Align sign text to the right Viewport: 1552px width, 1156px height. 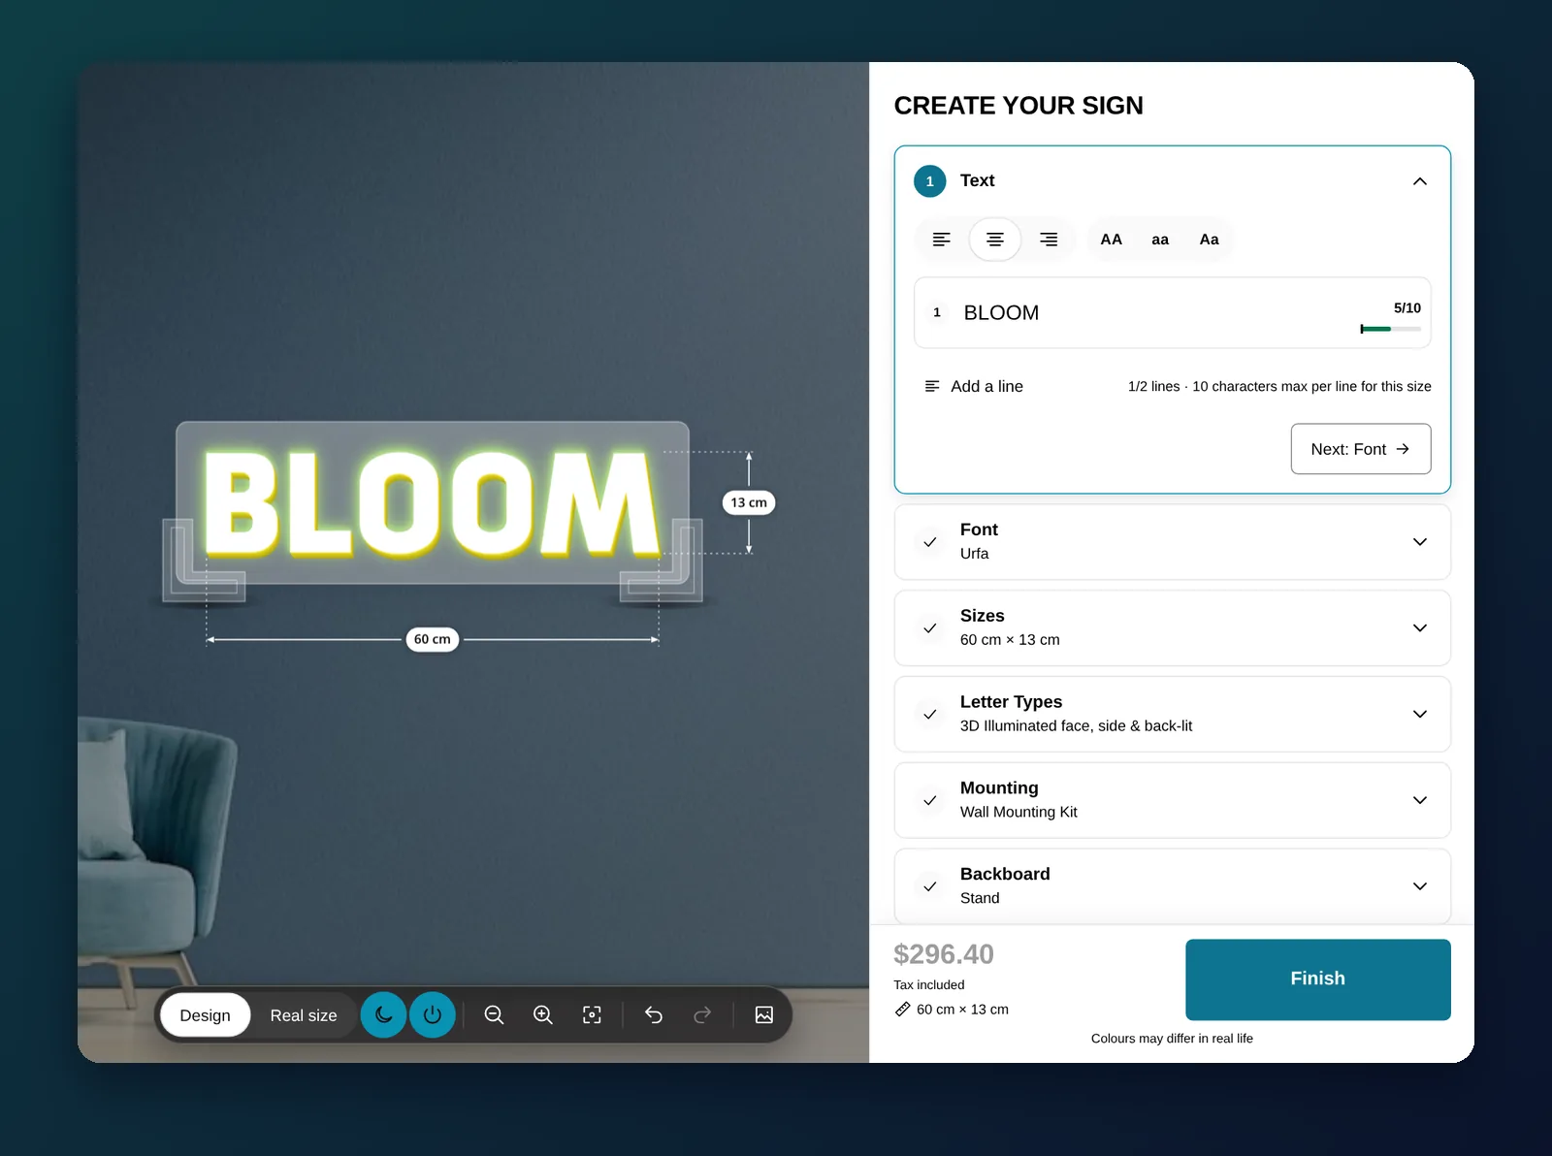tap(1049, 240)
